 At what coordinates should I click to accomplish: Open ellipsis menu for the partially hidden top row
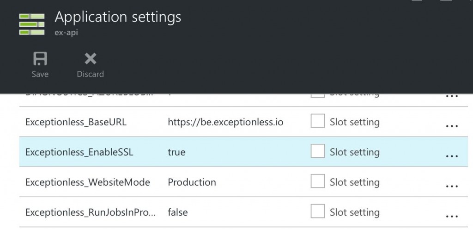(x=452, y=96)
